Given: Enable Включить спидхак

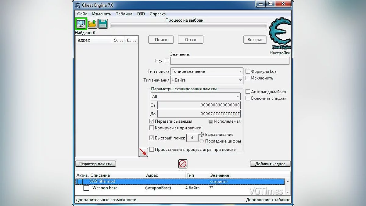Looking at the screenshot, I should 248,98.
